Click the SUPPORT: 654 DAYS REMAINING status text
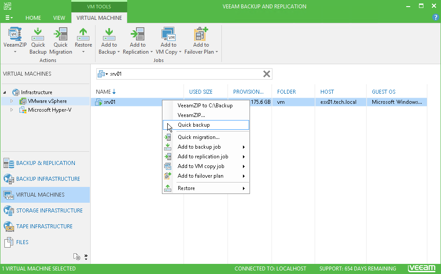Screen dimensions: 441x274 (357, 269)
